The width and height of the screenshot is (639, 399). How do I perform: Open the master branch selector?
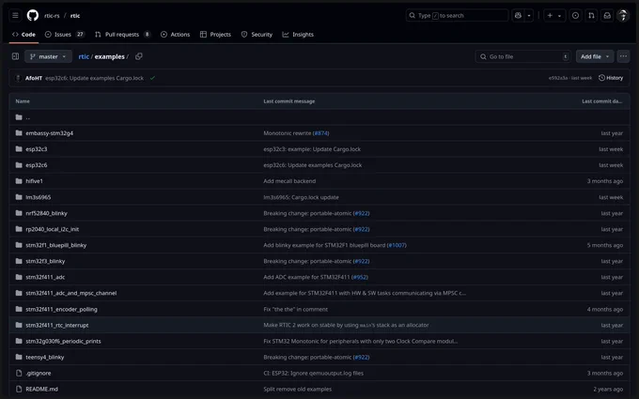(x=48, y=56)
